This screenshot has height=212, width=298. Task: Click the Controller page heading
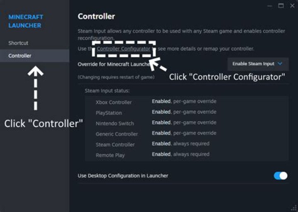96,17
